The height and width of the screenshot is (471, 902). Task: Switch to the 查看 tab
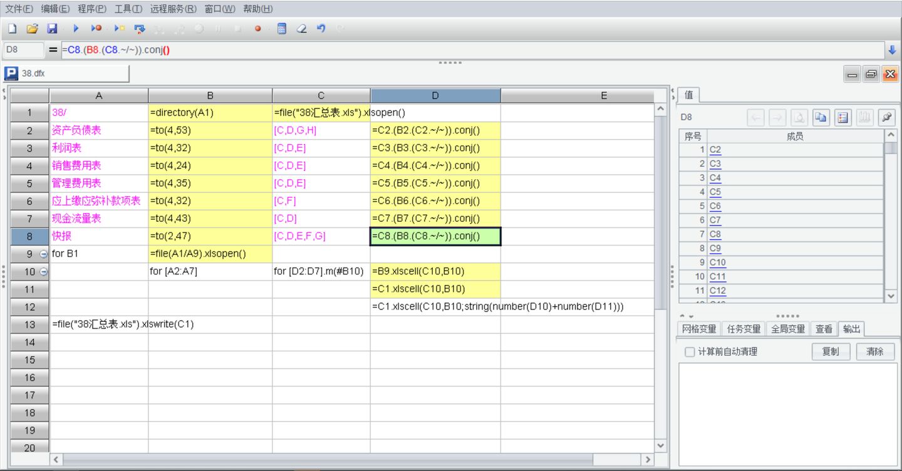(824, 329)
